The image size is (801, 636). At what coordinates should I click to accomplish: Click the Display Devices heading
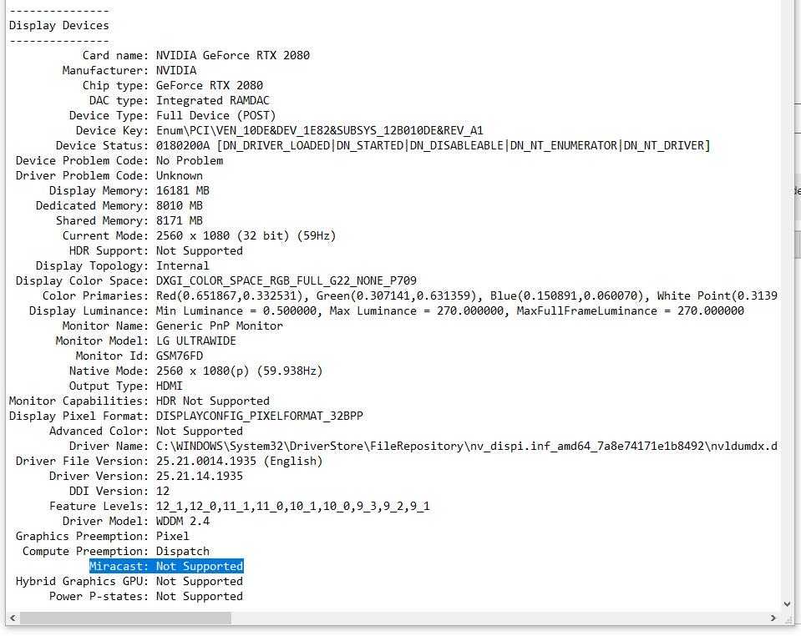click(x=58, y=26)
